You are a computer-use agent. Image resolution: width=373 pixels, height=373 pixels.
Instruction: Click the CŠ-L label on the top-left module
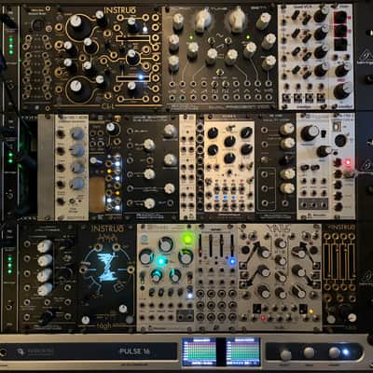[x=108, y=106]
